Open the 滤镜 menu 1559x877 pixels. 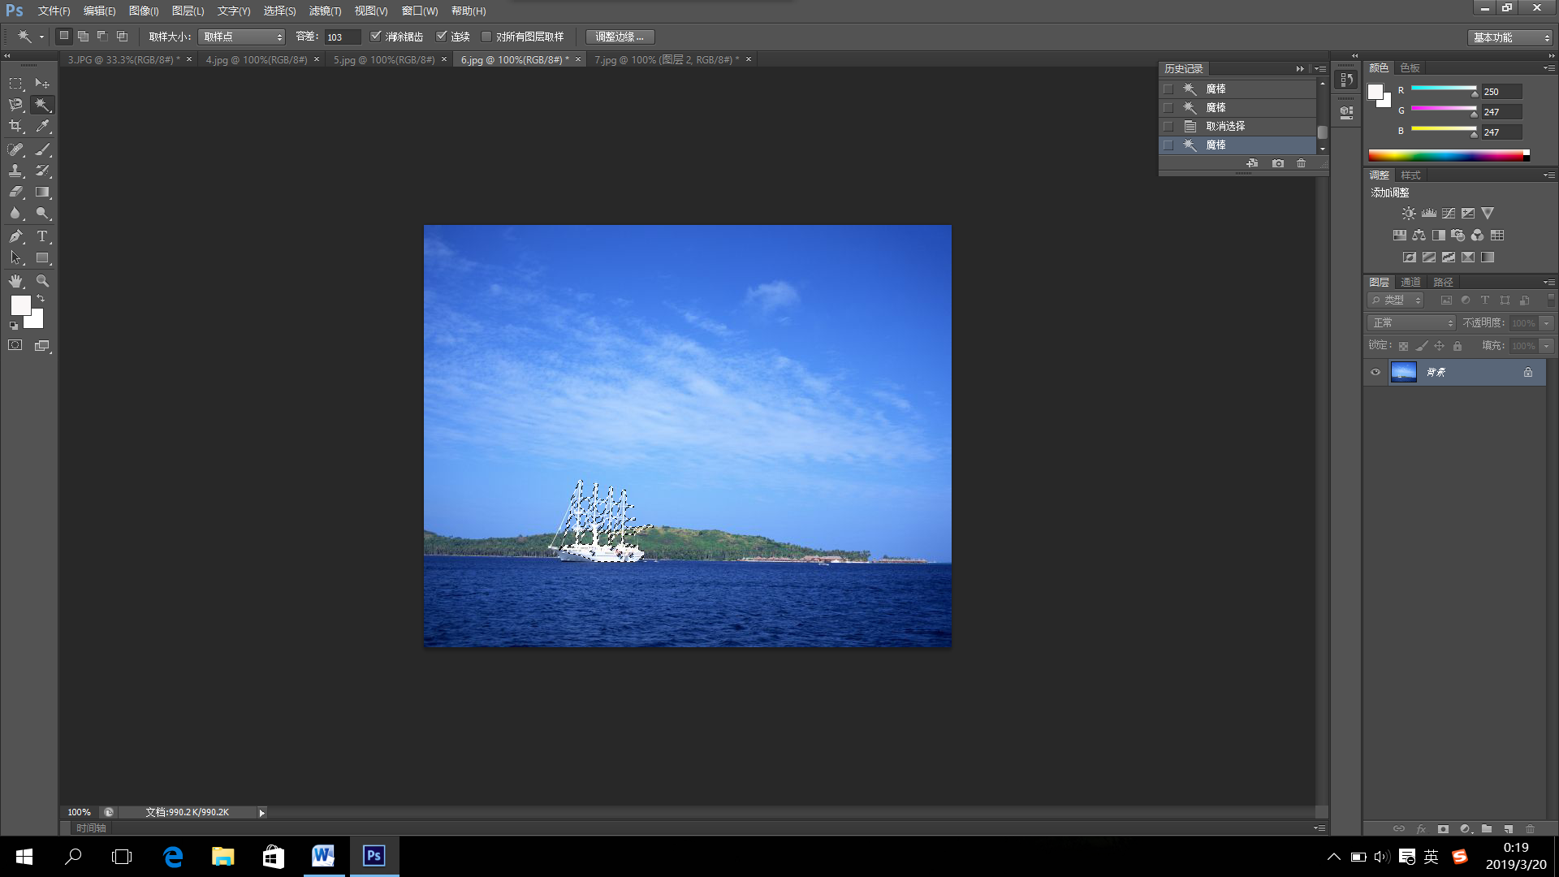[325, 11]
